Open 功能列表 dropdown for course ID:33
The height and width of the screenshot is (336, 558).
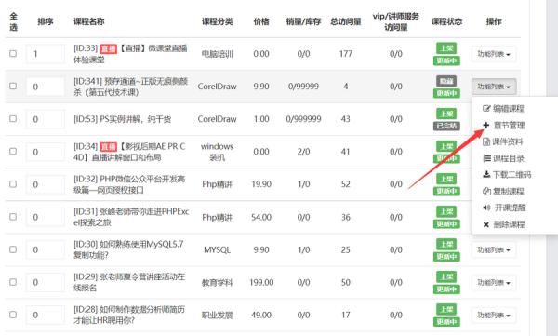pyautogui.click(x=494, y=54)
